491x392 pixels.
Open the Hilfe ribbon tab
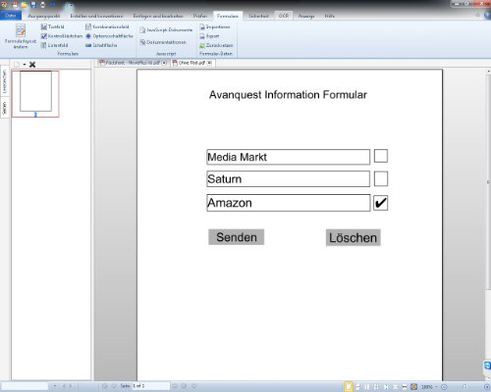329,16
